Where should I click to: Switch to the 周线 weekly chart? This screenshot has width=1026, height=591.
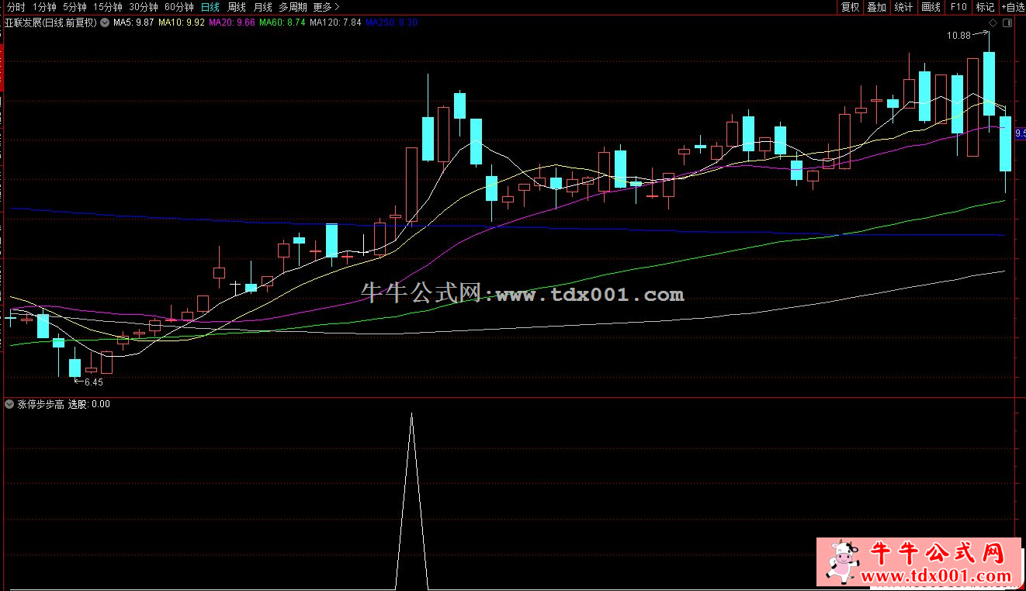click(x=237, y=7)
